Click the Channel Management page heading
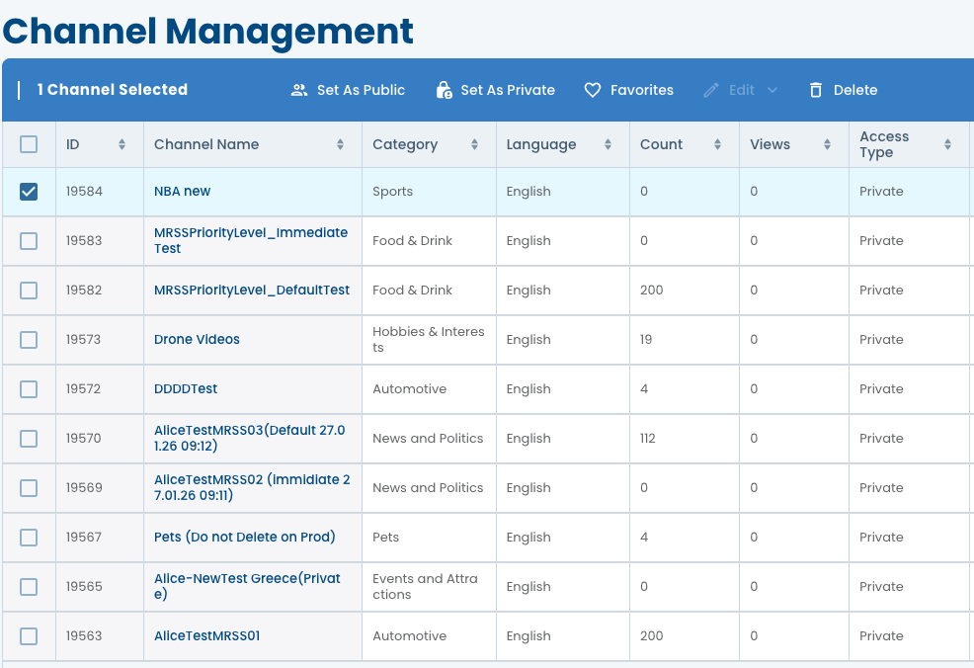The image size is (974, 668). tap(208, 31)
